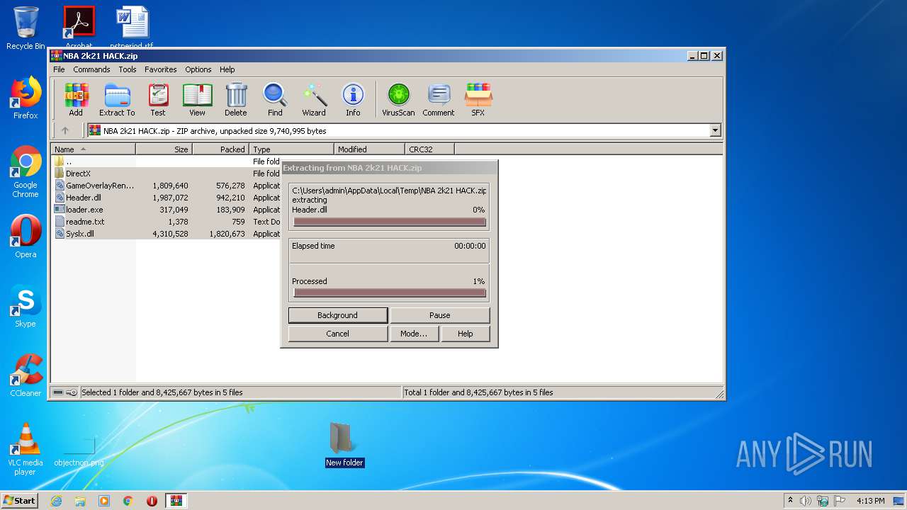Image resolution: width=907 pixels, height=510 pixels.
Task: Open Opera desktop shortcut
Action: 26,237
